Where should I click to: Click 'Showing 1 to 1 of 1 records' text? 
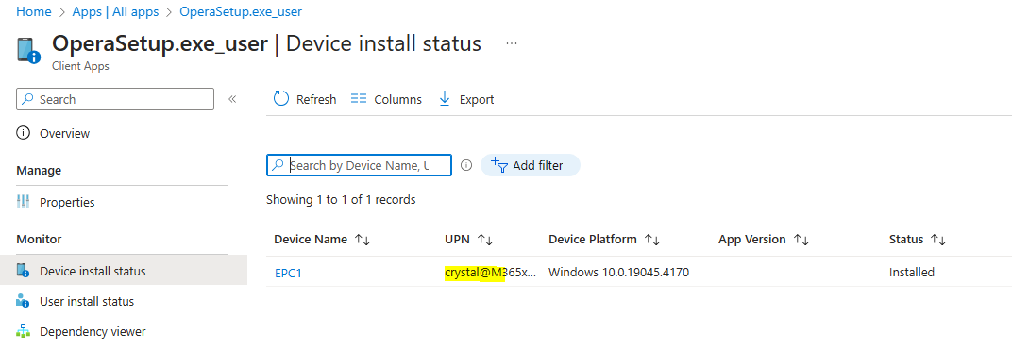coord(341,200)
